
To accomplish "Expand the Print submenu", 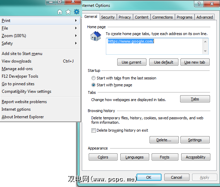I will click(x=40, y=21).
